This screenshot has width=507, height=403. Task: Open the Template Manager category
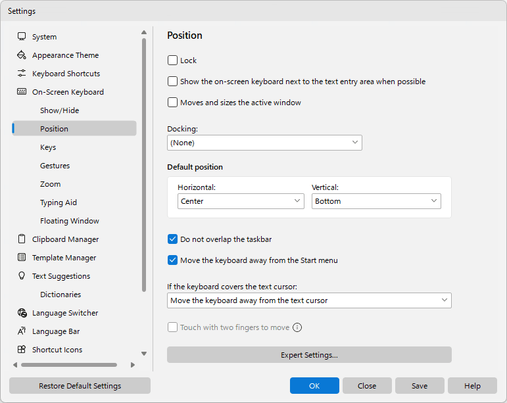(64, 258)
